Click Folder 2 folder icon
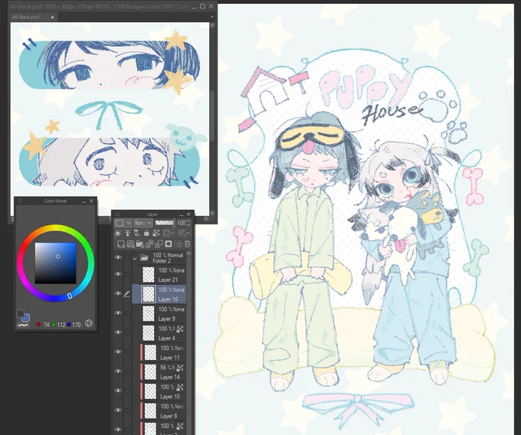The height and width of the screenshot is (435, 521). click(144, 257)
